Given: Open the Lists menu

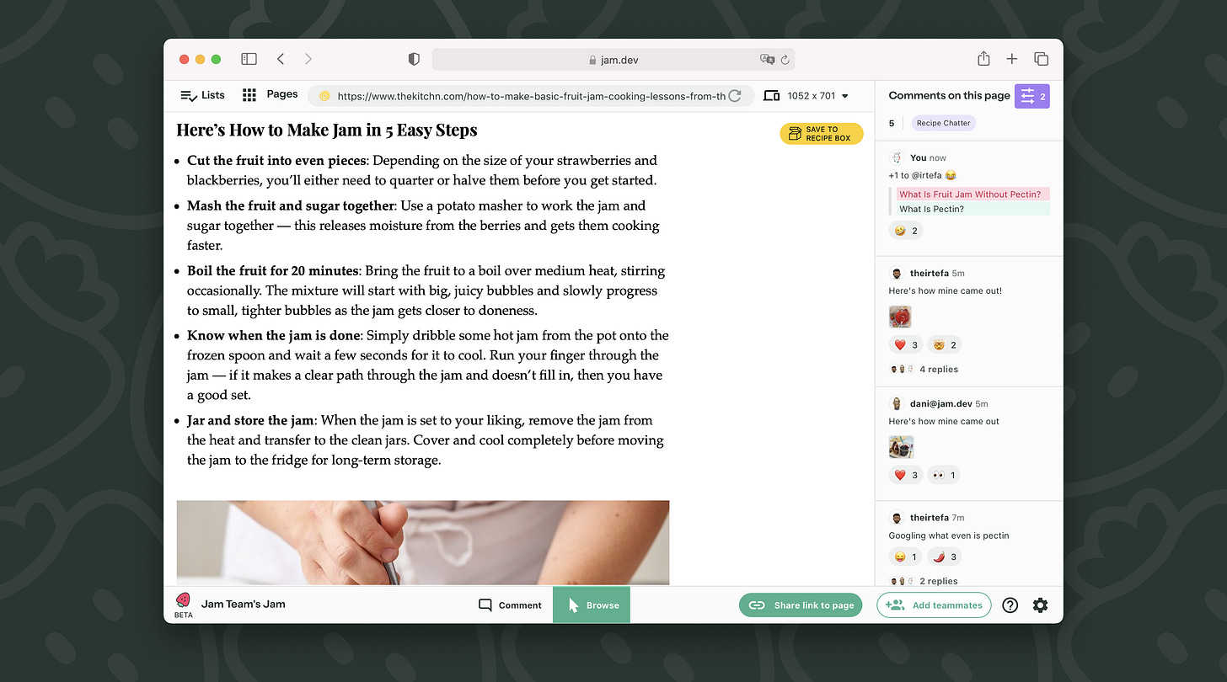Looking at the screenshot, I should point(203,95).
